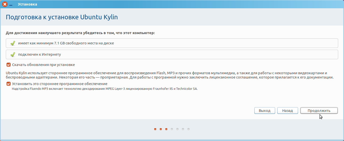Image resolution: width=344 pixels, height=141 pixels.
Task: Click the Fluendo MP3 license note text
Action: click(105, 89)
